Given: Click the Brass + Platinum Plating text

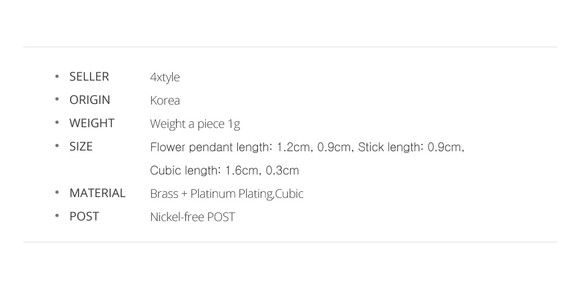Looking at the screenshot, I should point(212,194).
